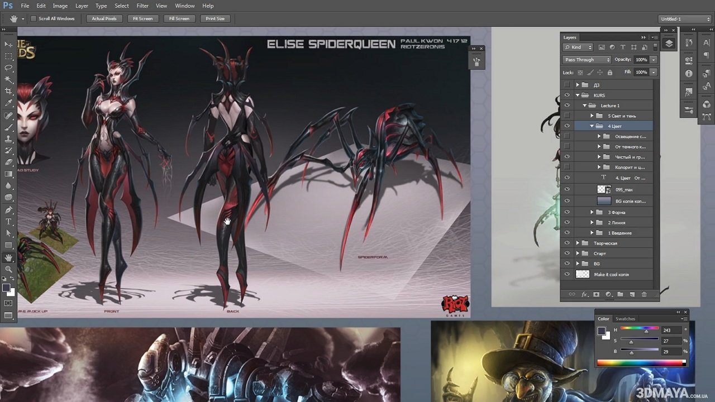The height and width of the screenshot is (402, 715).
Task: Hide the 095_max layer
Action: tap(567, 190)
